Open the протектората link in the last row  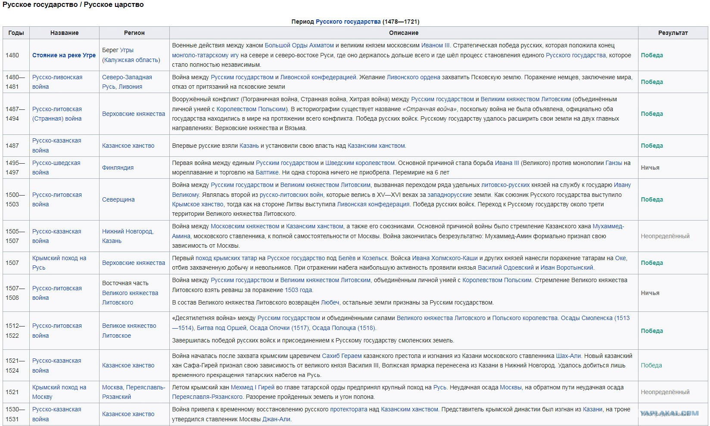(349, 409)
